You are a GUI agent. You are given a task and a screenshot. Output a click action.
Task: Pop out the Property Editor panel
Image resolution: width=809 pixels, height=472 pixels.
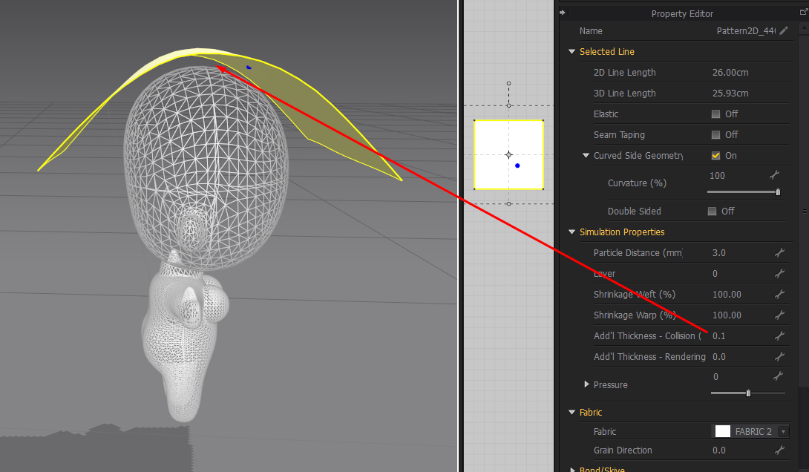coord(803,12)
